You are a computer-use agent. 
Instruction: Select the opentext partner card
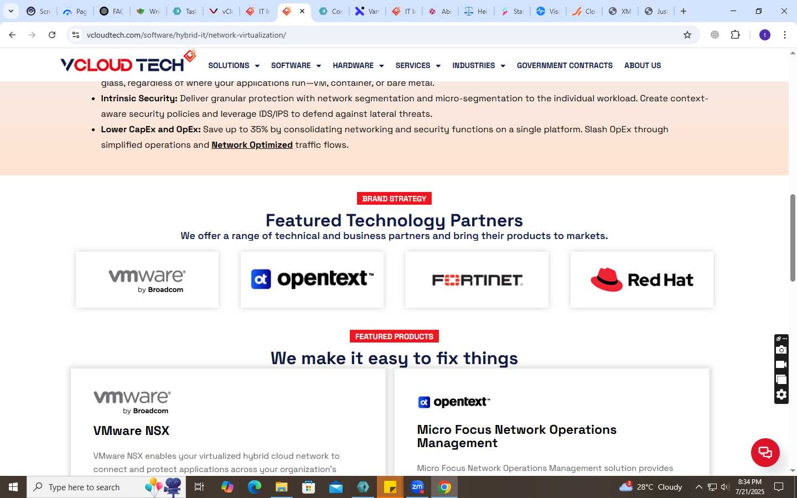tap(312, 280)
